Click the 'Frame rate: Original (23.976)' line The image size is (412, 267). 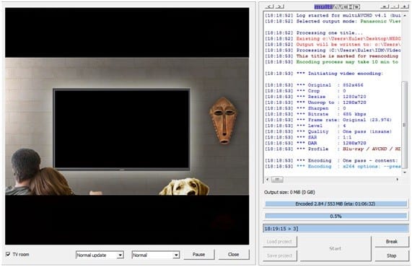tap(328, 120)
